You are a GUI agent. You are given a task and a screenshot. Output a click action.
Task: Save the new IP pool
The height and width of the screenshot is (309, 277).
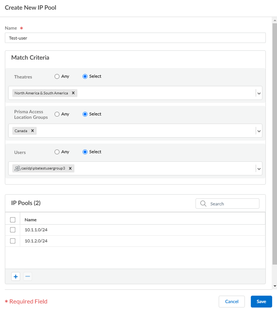tap(261, 301)
